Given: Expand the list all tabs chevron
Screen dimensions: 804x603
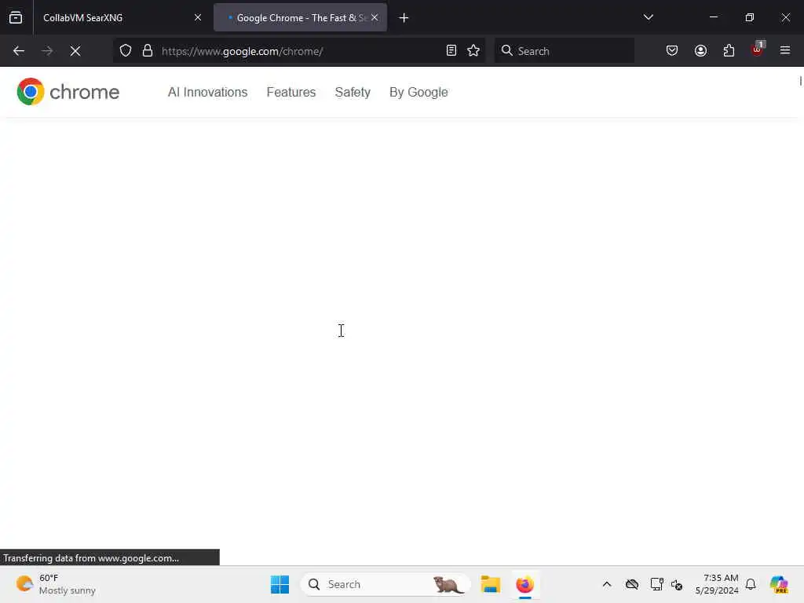Looking at the screenshot, I should (648, 17).
